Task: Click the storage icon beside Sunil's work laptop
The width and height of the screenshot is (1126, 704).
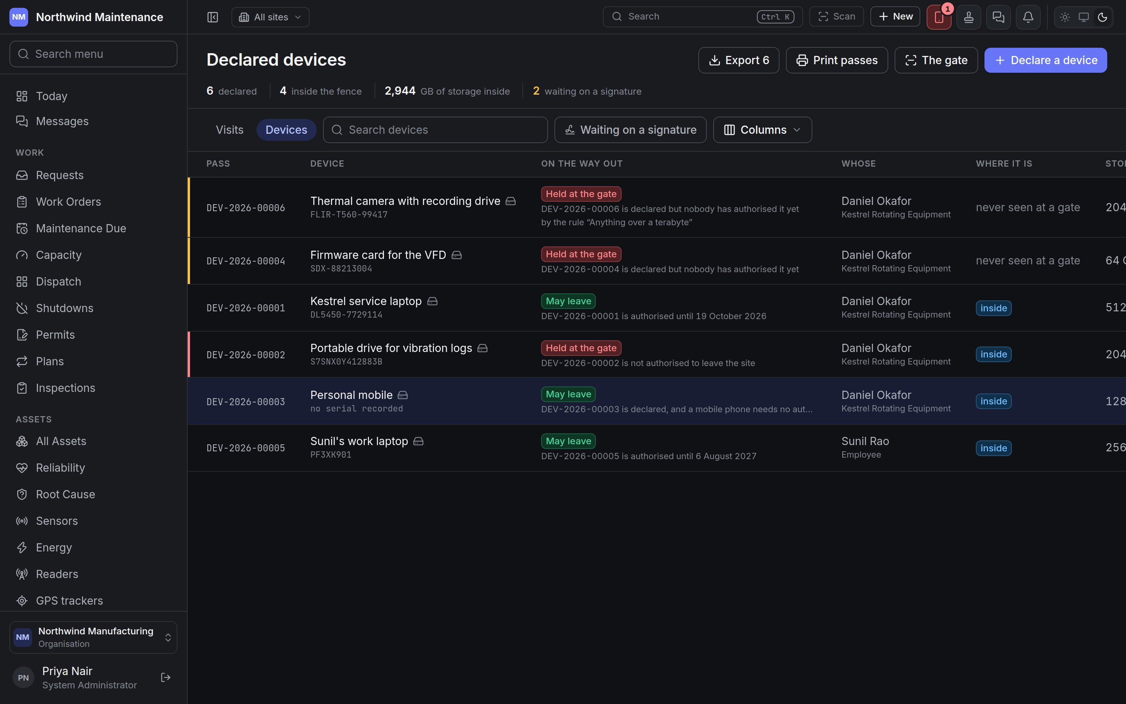Action: pos(419,442)
